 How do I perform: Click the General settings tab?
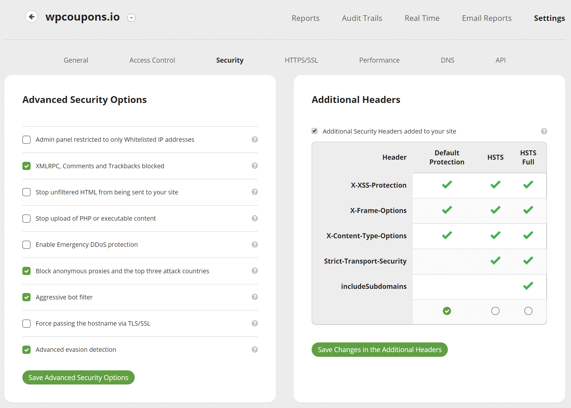(76, 60)
